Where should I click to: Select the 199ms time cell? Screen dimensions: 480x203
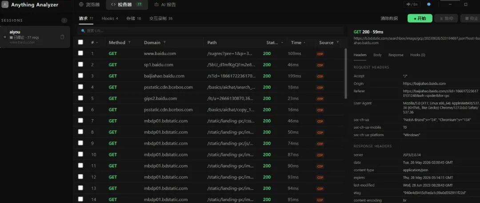click(295, 76)
